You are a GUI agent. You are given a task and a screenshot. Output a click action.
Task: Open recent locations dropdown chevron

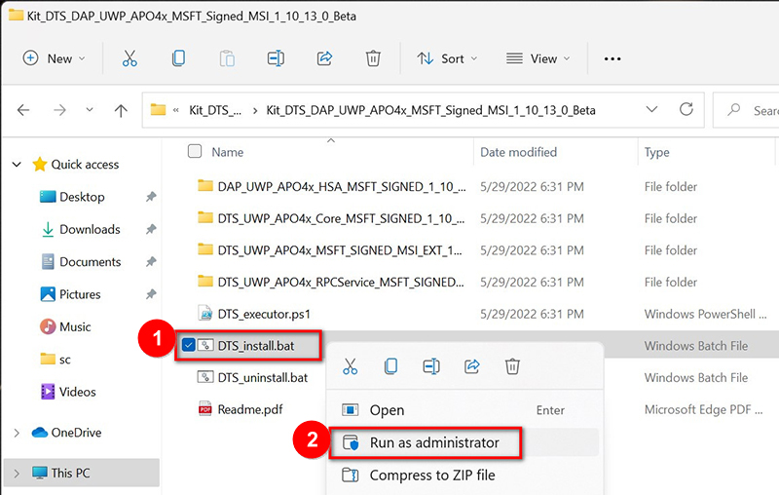click(90, 109)
